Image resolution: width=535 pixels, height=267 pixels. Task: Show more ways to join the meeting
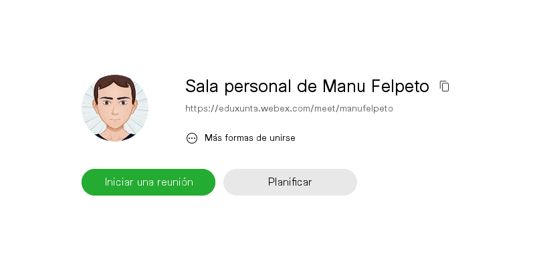tap(249, 138)
